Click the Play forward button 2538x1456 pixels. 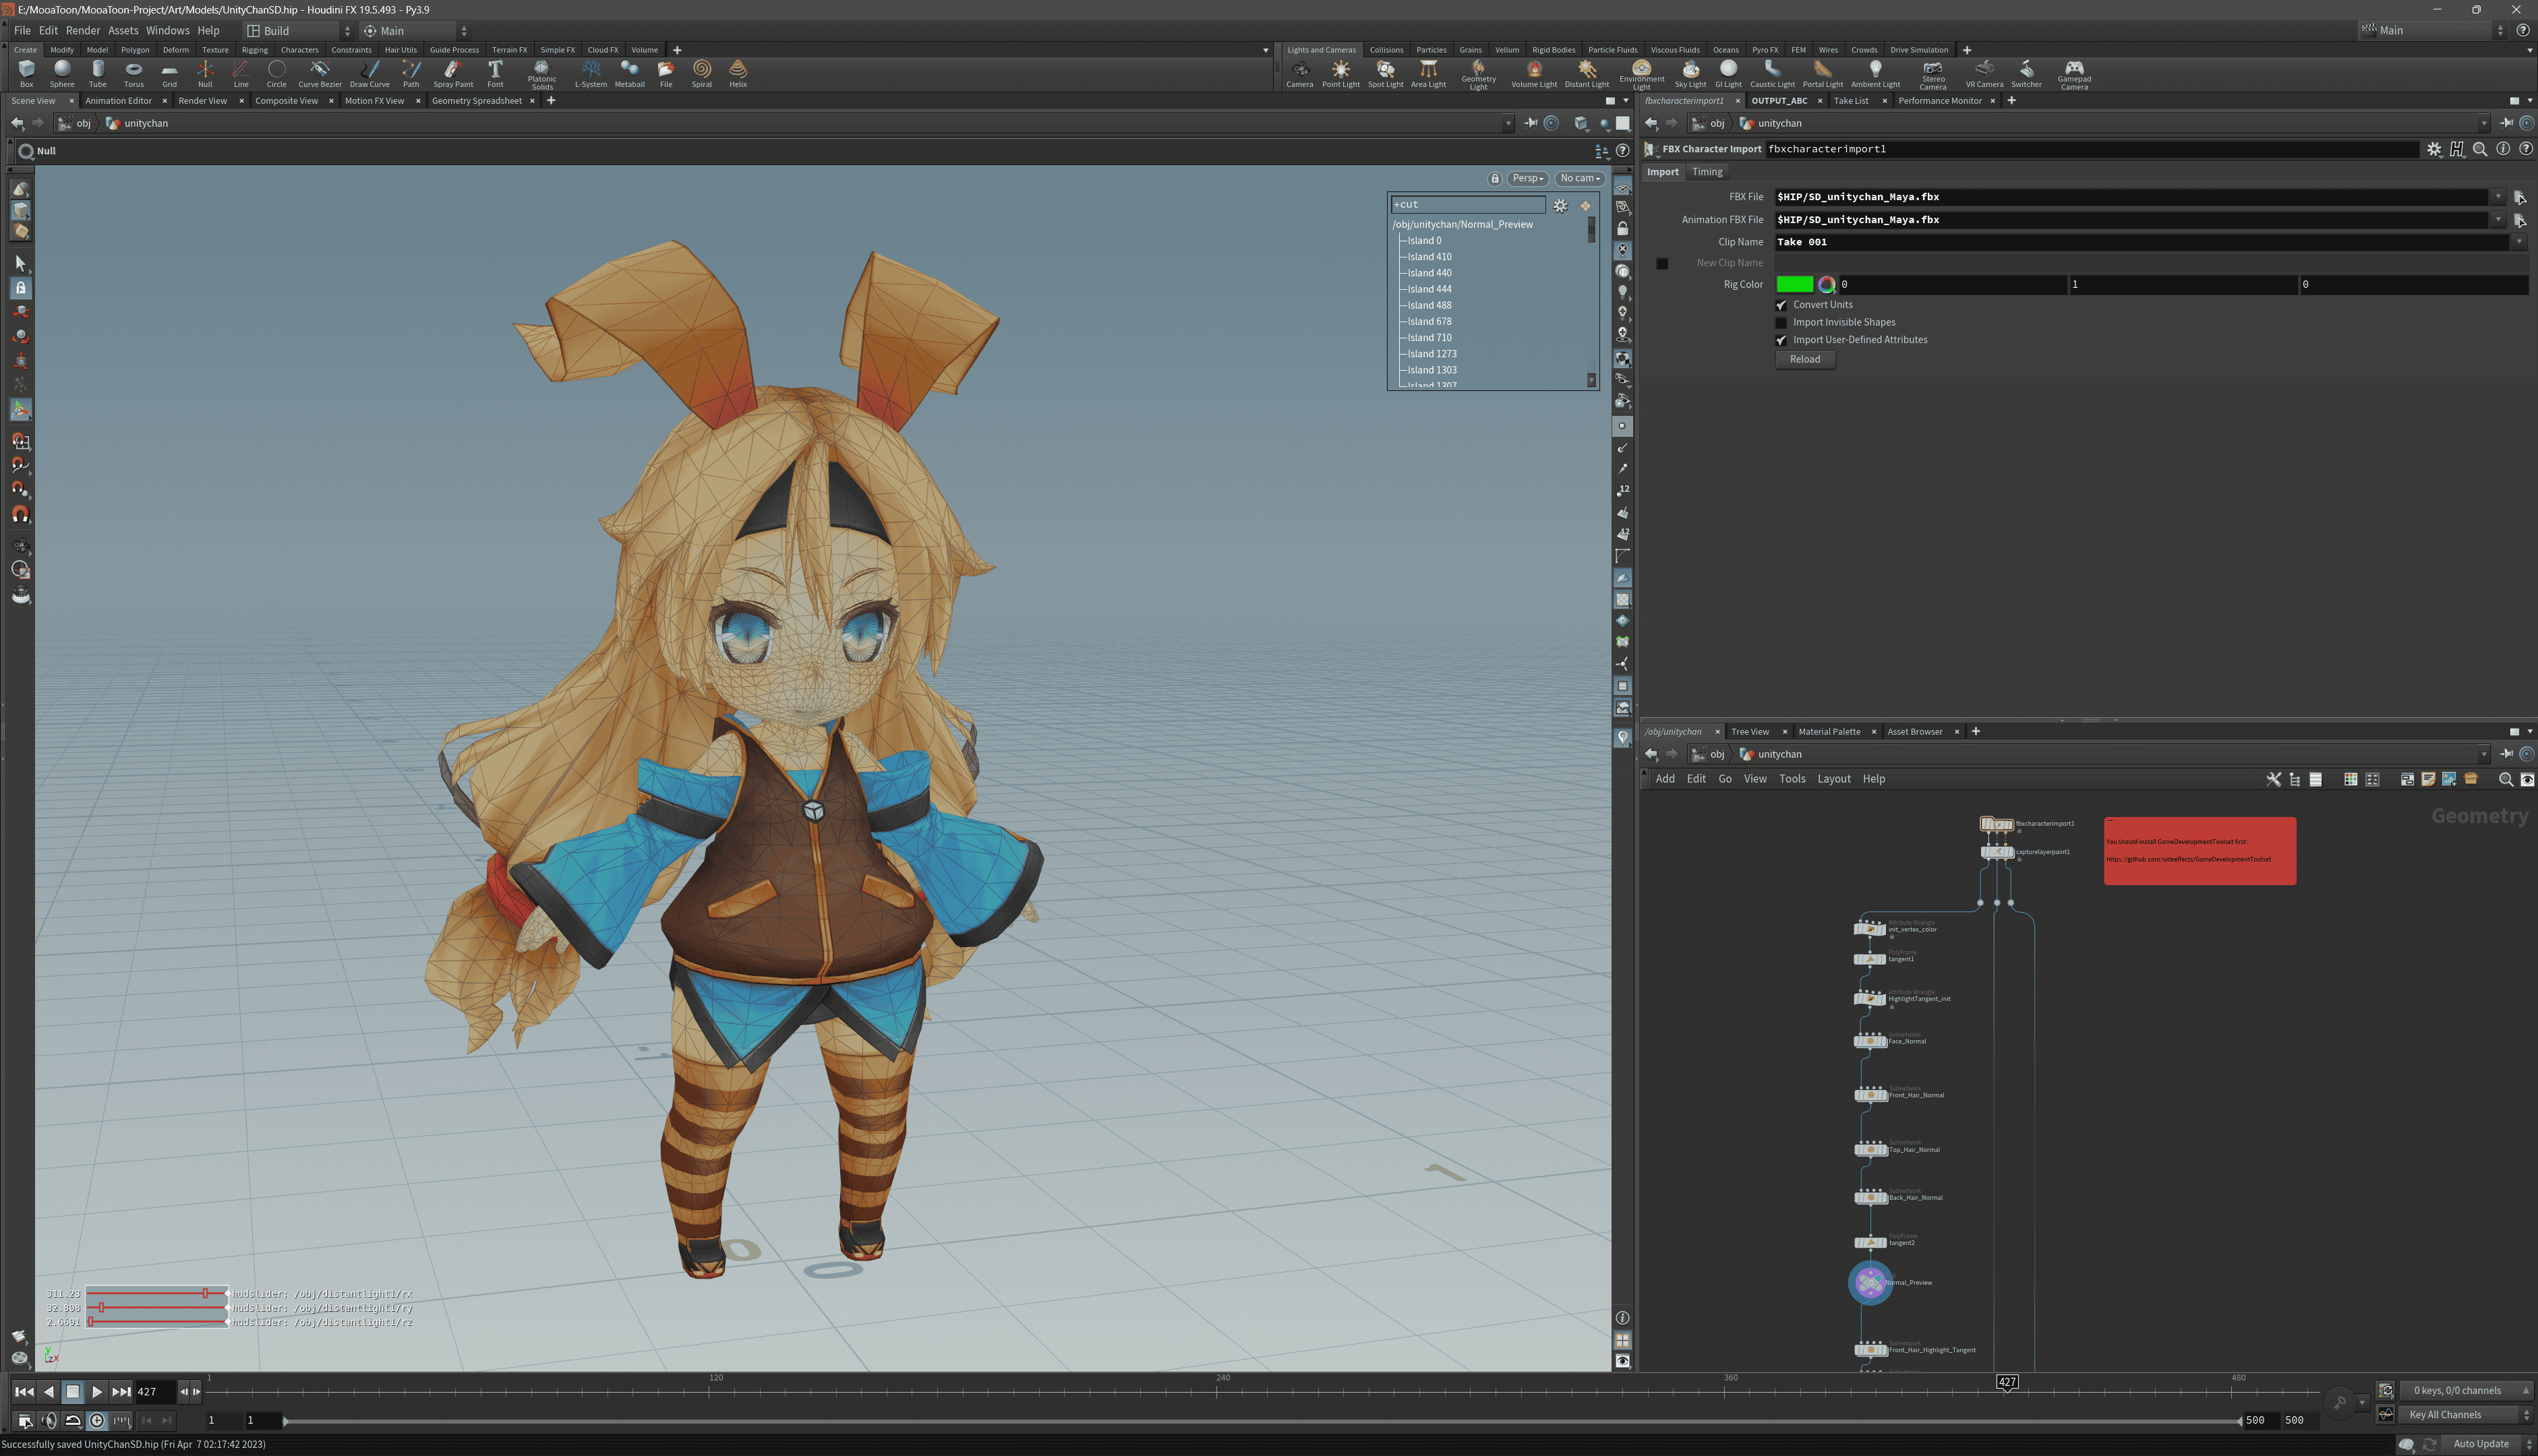click(97, 1392)
